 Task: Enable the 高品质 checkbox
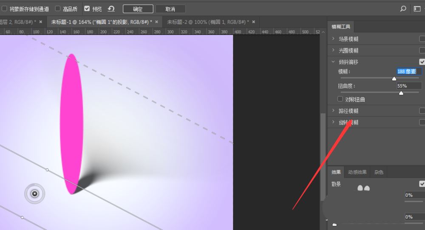pyautogui.click(x=57, y=8)
